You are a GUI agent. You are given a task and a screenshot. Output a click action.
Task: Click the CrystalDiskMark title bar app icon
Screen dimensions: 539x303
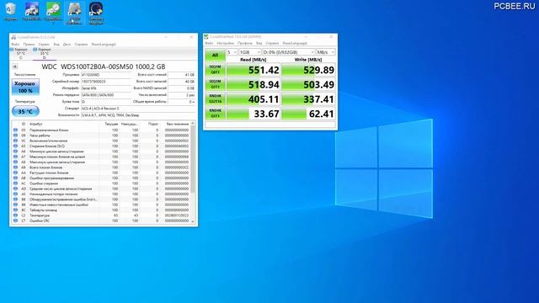pyautogui.click(x=206, y=36)
